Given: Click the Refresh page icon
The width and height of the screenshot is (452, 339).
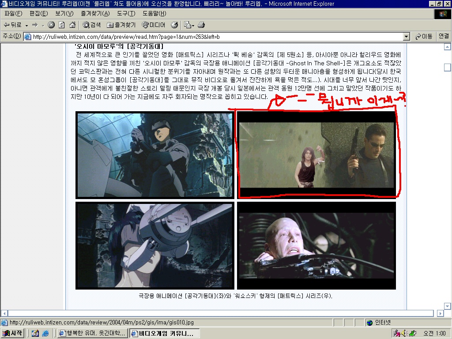Looking at the screenshot, I should [x=62, y=25].
